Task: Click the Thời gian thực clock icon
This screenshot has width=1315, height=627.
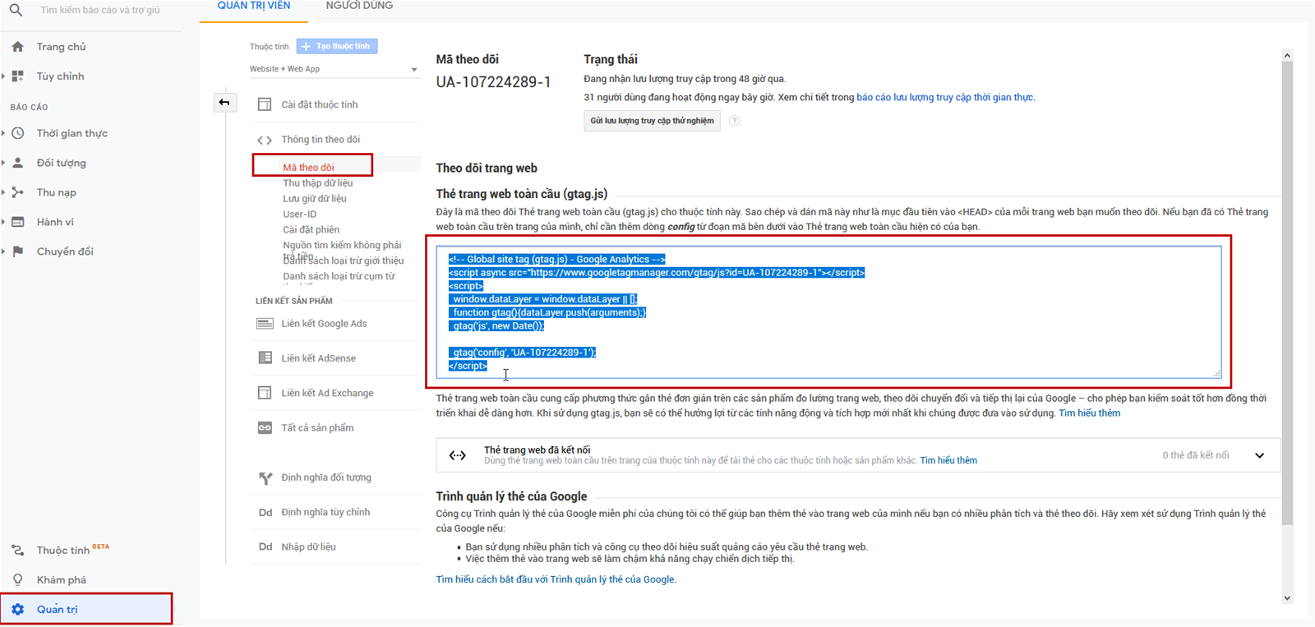Action: [18, 133]
